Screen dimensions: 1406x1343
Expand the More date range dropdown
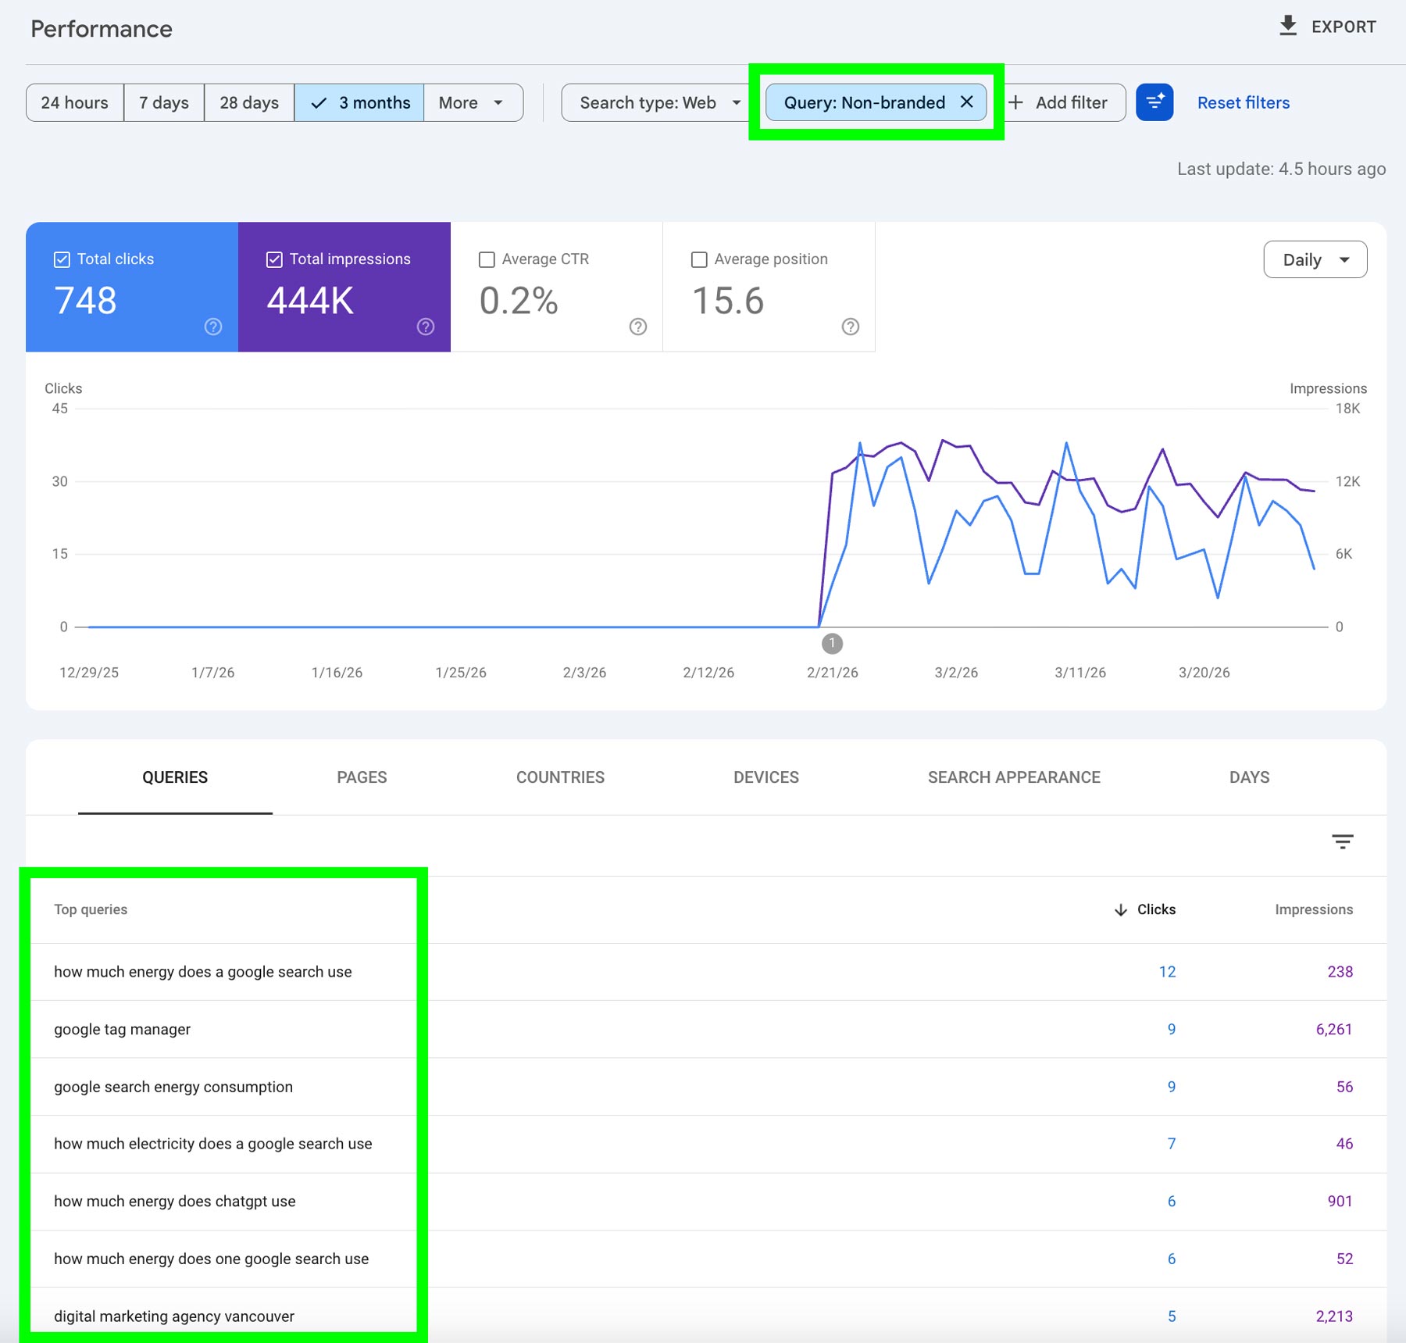(x=472, y=102)
